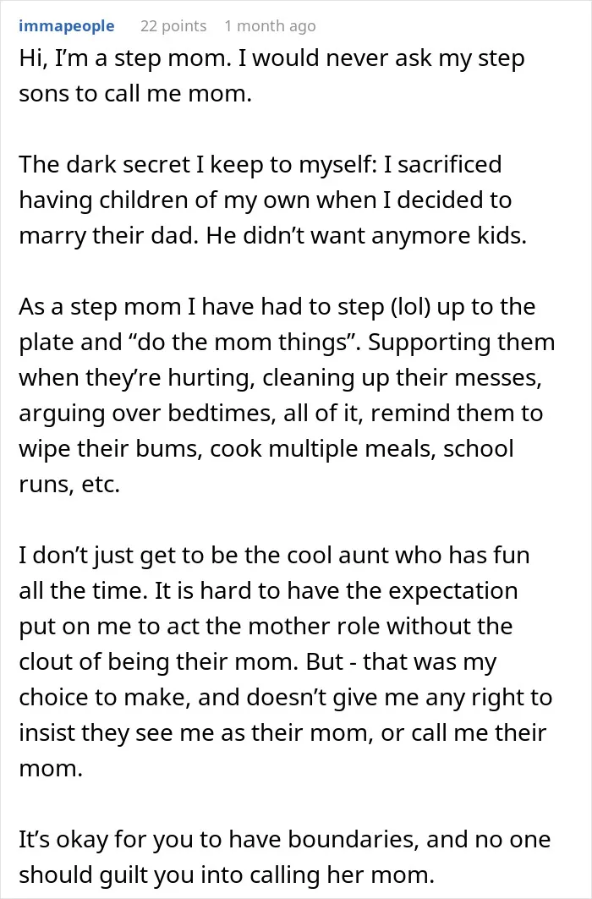Click the line starting "As a step mom"
Viewport: 592px width, 899px height.
[277, 307]
